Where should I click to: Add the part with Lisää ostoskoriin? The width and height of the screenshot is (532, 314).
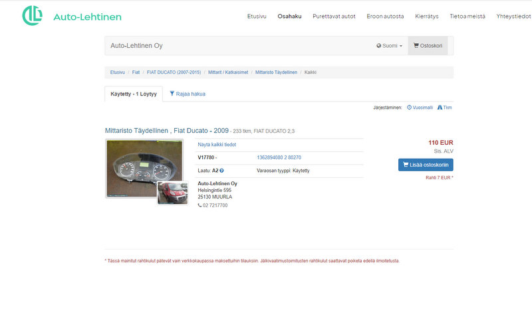pos(426,165)
